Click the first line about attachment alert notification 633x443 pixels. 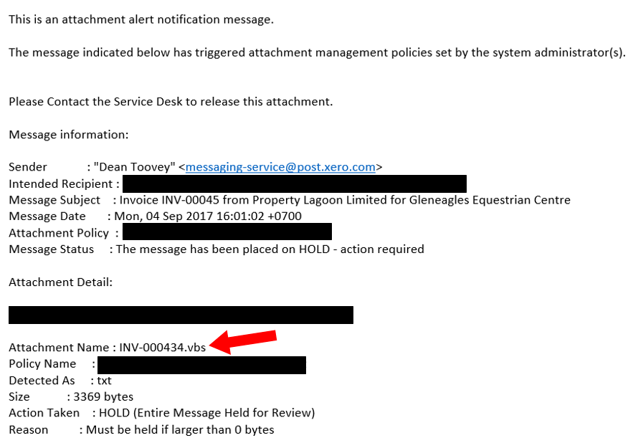pos(141,19)
